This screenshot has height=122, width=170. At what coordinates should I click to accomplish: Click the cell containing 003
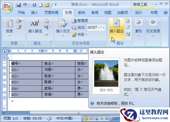click(x=26, y=82)
